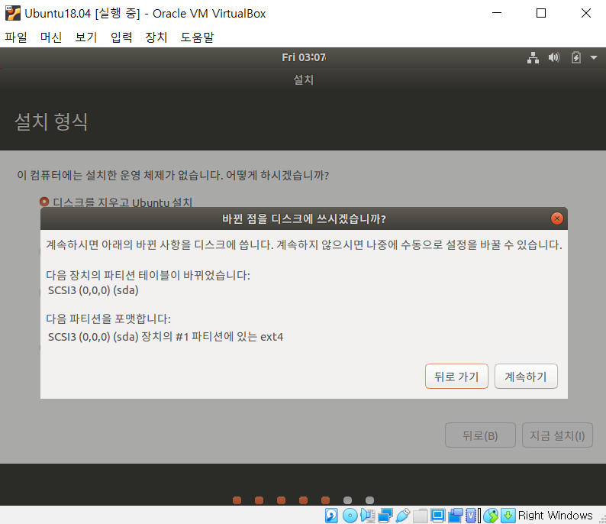Image resolution: width=606 pixels, height=524 pixels.
Task: Click the VirtualBox network adapter status icon
Action: click(x=385, y=516)
